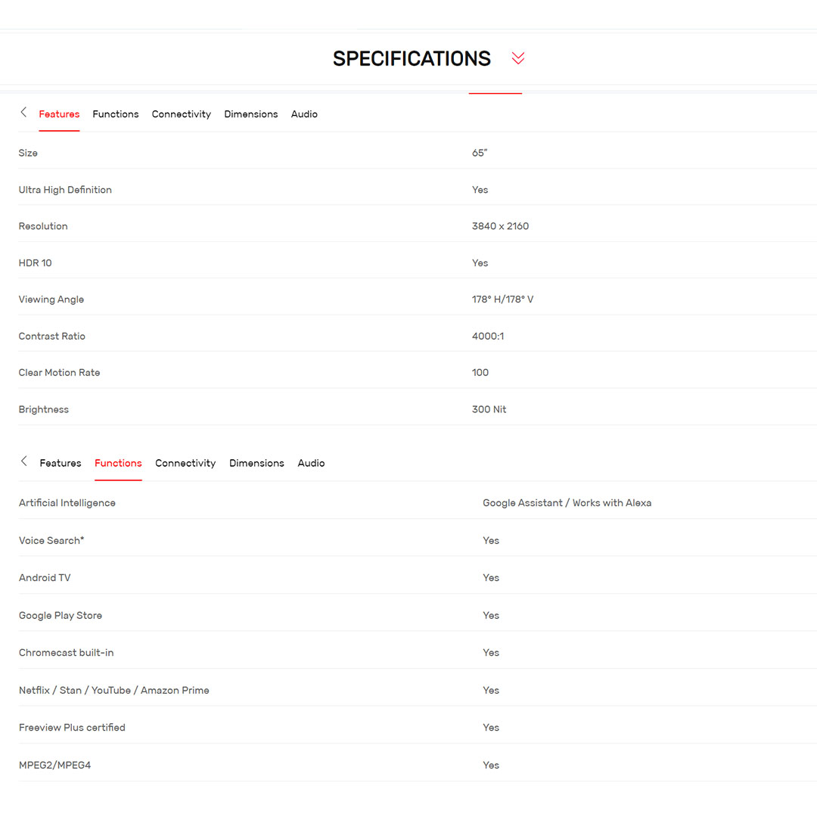This screenshot has width=817, height=817.
Task: Select Audio tab above the Size row
Action: coord(304,114)
